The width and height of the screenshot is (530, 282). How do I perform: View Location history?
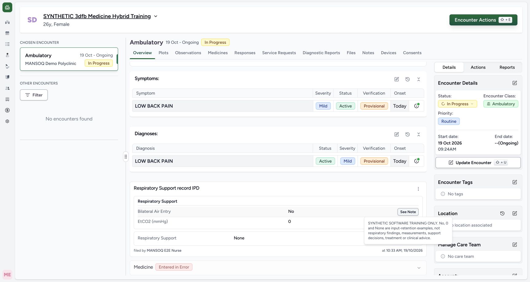pos(502,213)
